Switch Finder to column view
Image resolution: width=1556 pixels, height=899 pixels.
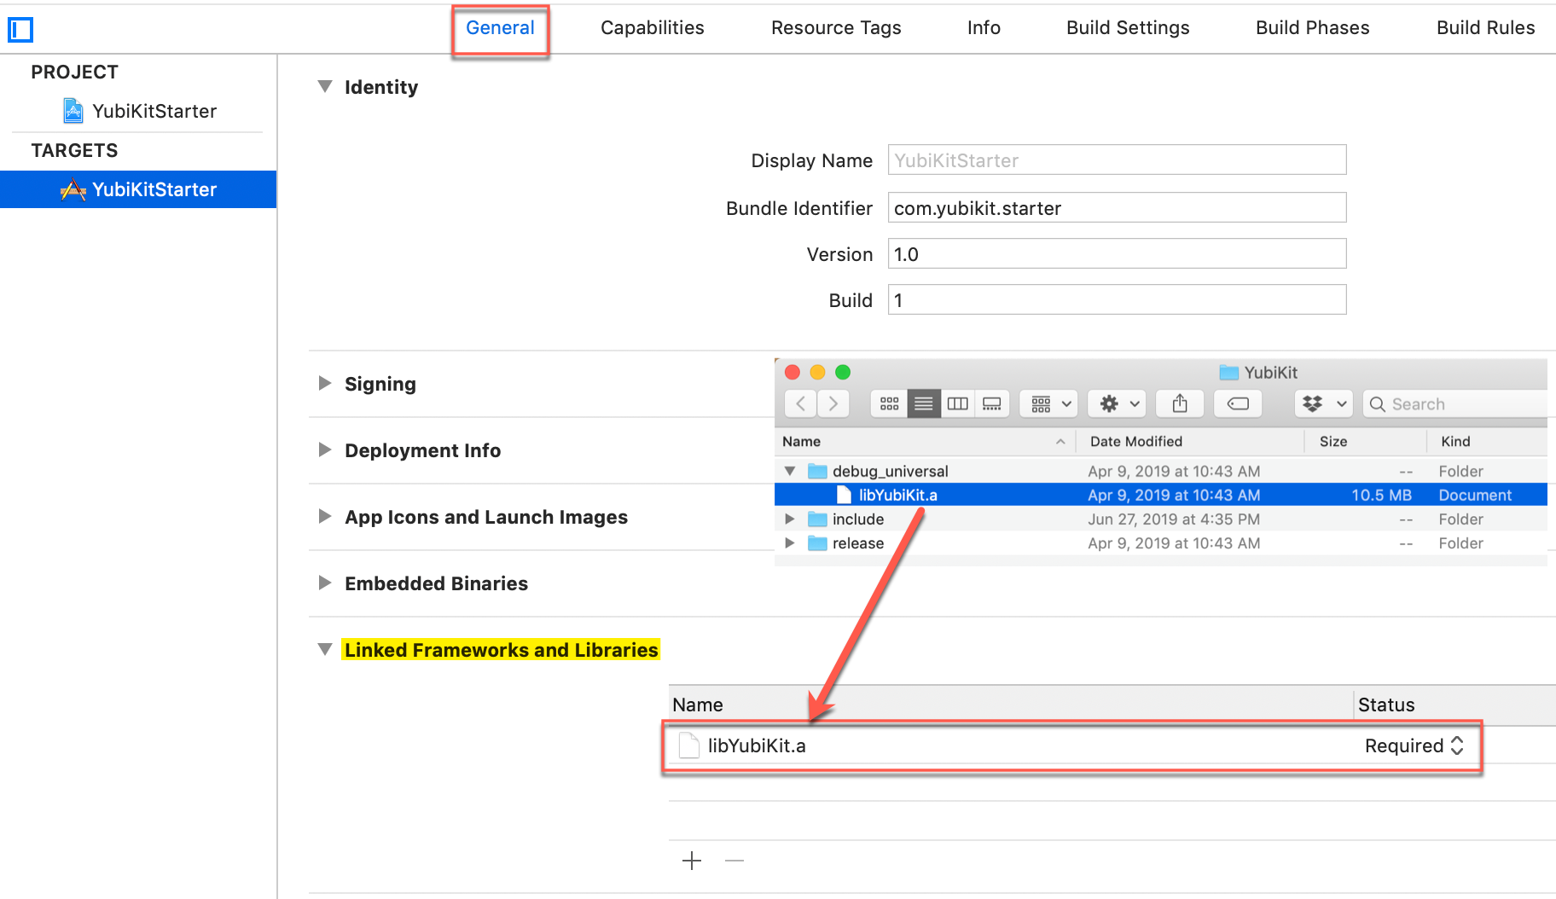coord(958,403)
